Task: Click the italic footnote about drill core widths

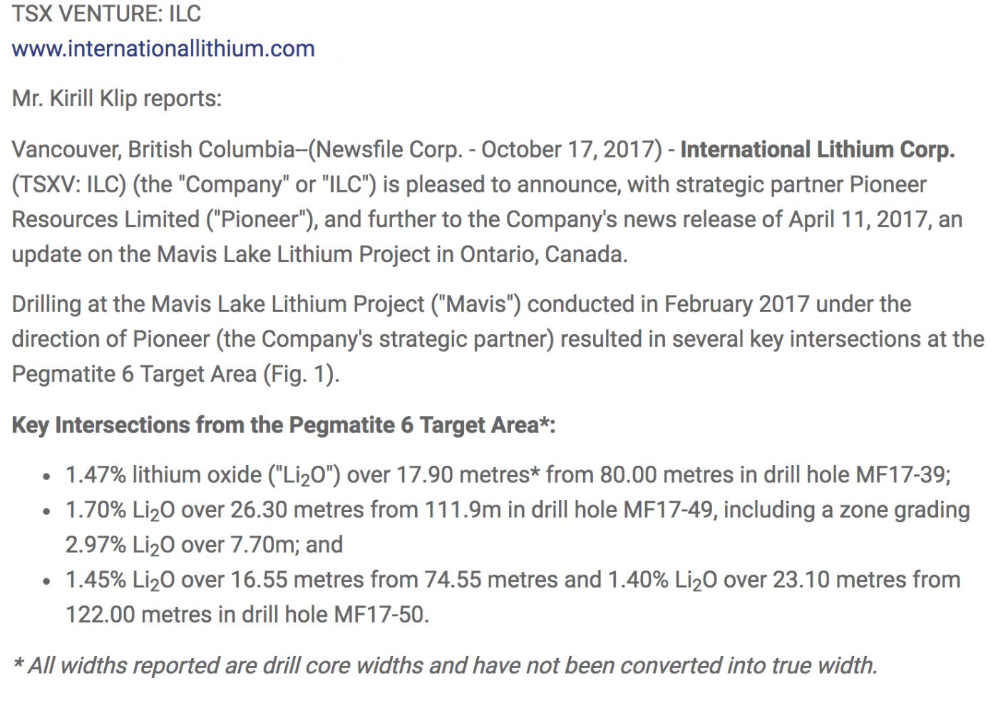Action: pyautogui.click(x=445, y=665)
